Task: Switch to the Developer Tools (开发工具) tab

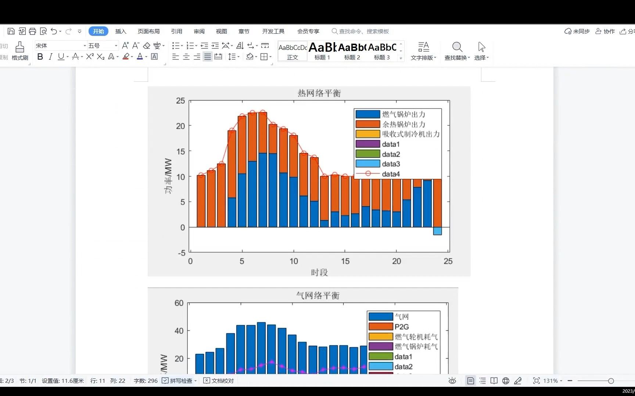Action: 273,31
